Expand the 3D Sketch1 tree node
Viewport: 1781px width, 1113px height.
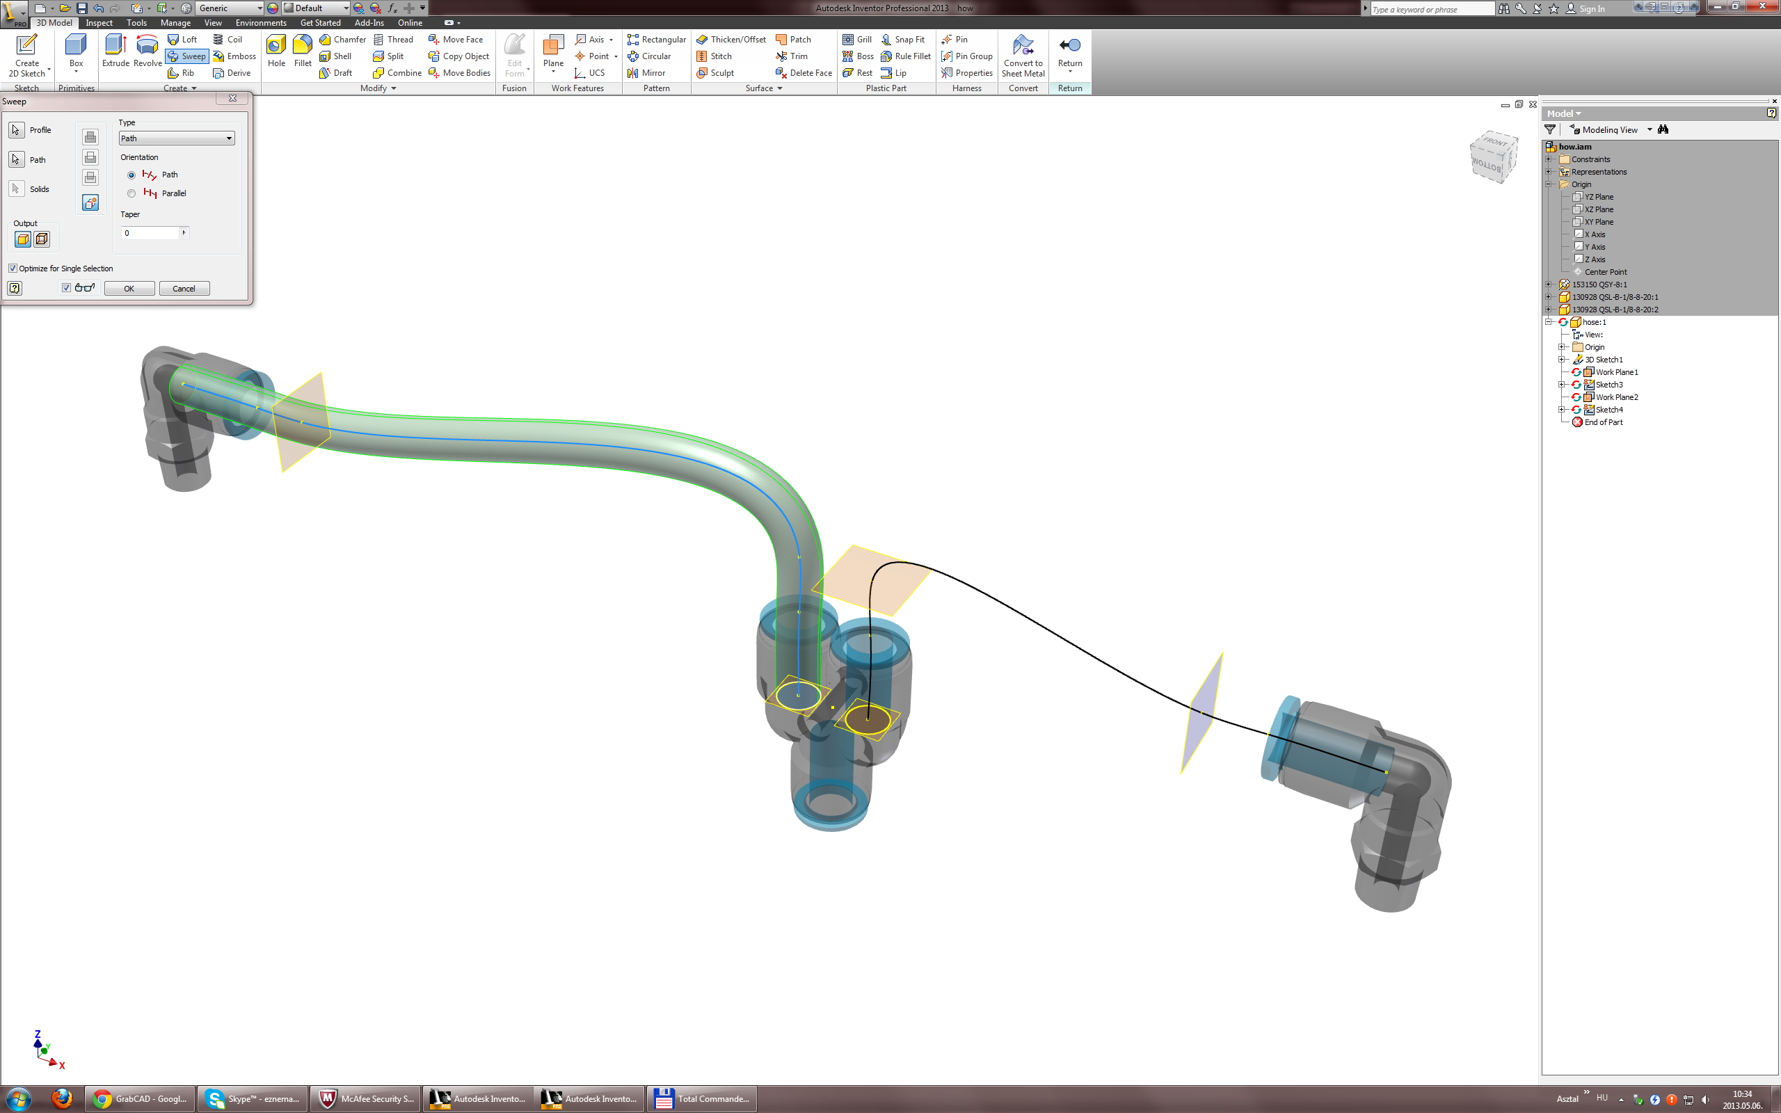tap(1561, 360)
